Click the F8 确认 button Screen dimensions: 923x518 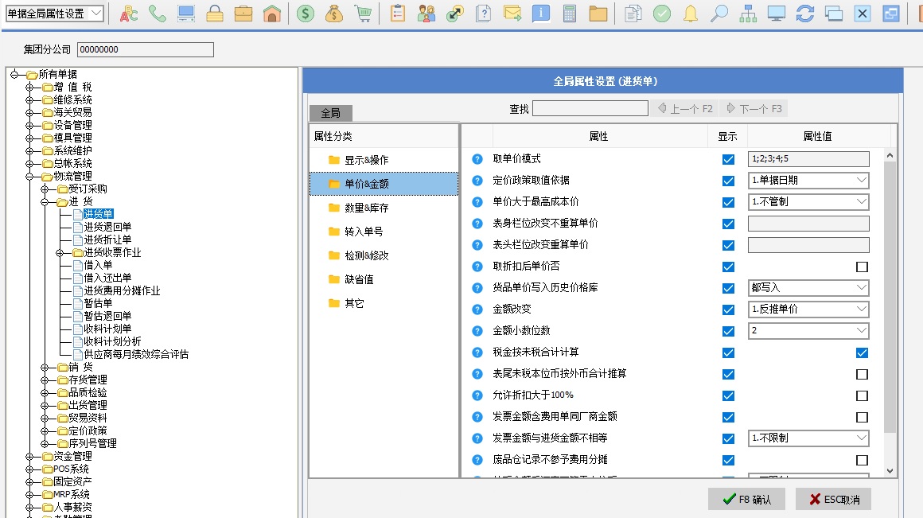click(746, 499)
